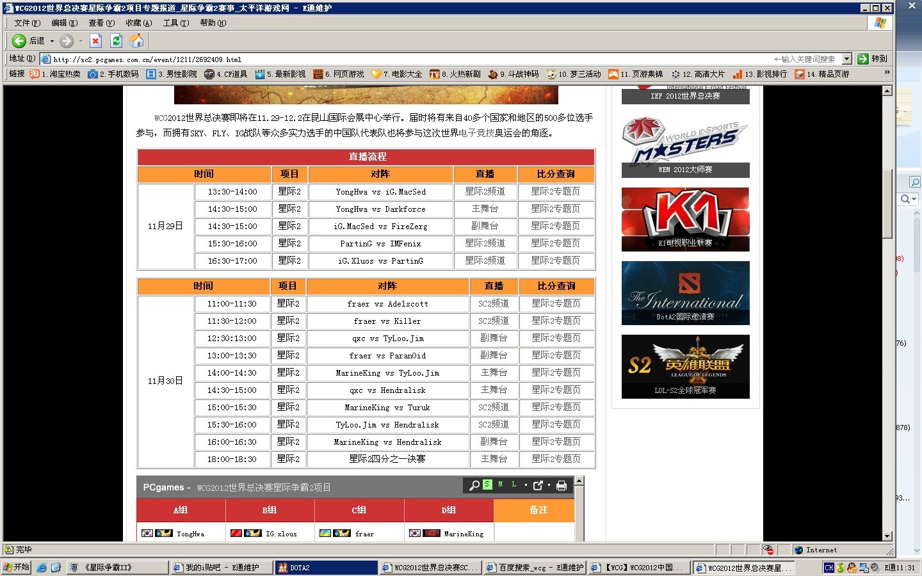Open CF道具 favorites link
The height and width of the screenshot is (576, 922).
click(x=226, y=74)
